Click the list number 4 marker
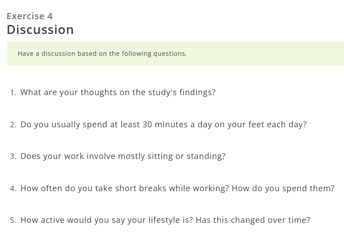Viewport: 344px width, 234px height. (x=13, y=189)
